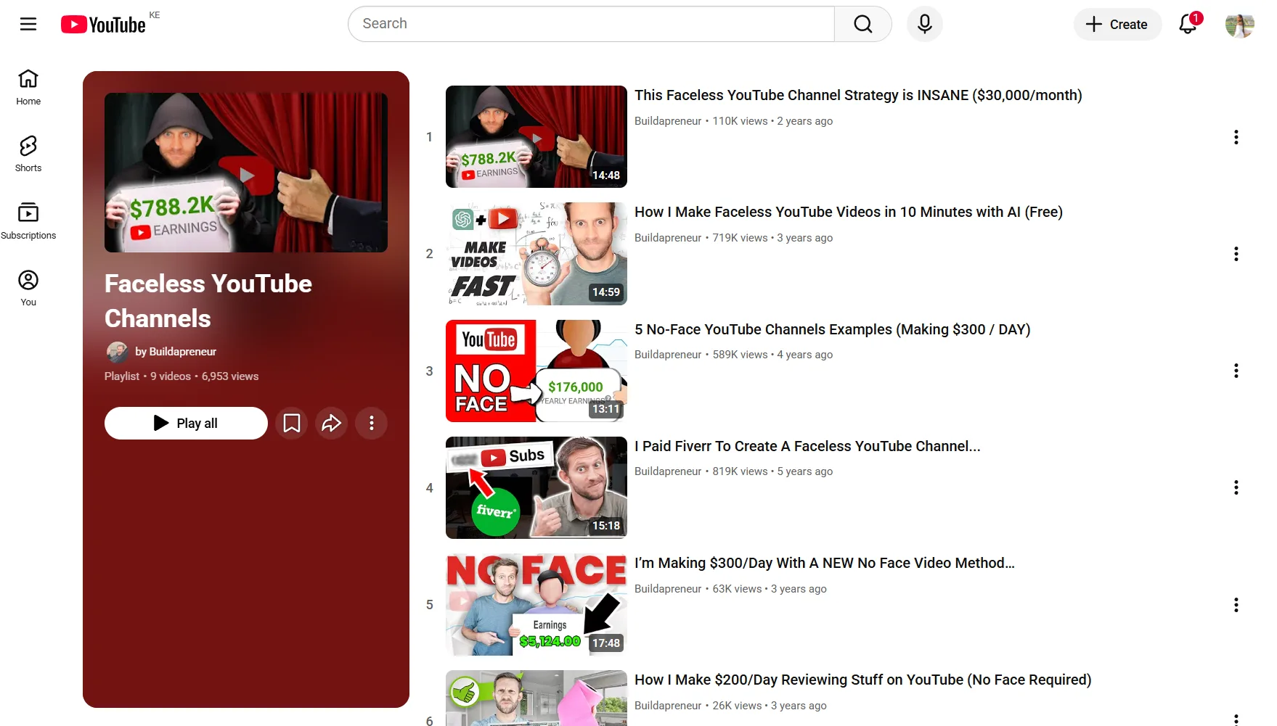
Task: Open 'I'm Making $300/Day' video title
Action: (825, 563)
